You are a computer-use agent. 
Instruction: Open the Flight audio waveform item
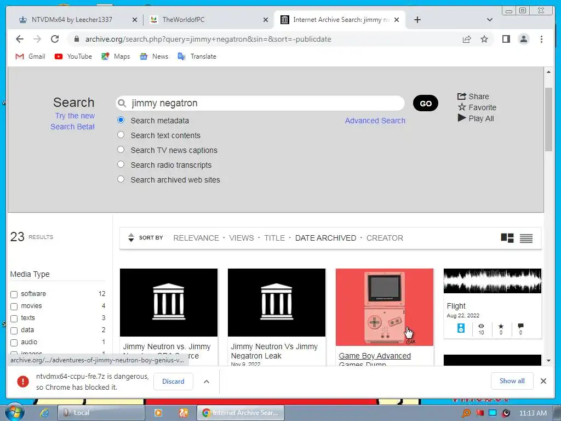(493, 281)
